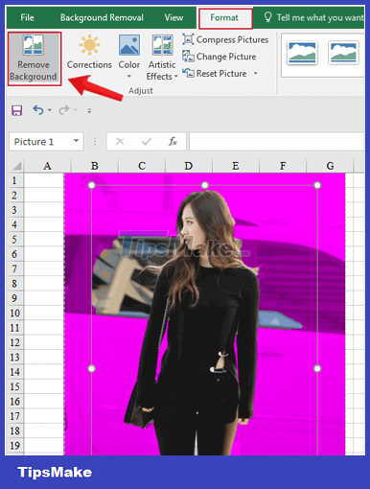
Task: Click the Enter checkmark in formula bar
Action: click(147, 141)
